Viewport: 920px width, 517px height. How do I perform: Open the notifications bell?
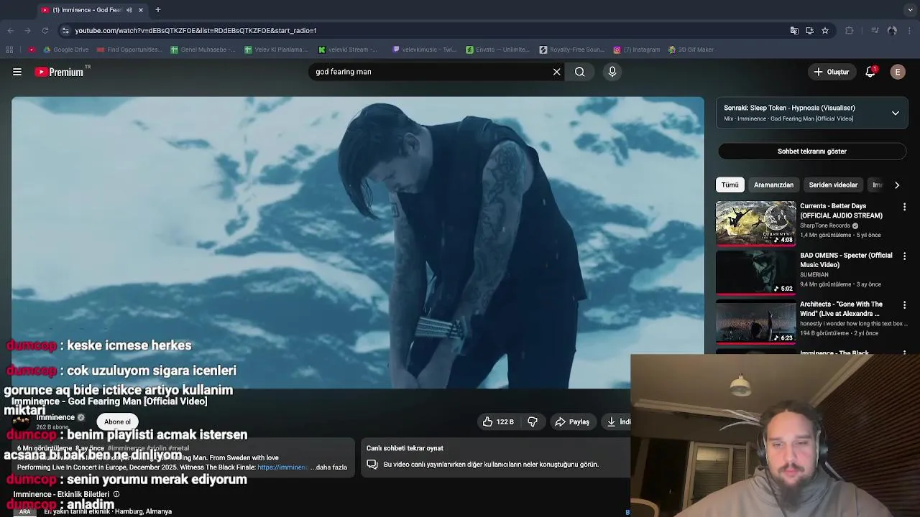click(870, 72)
